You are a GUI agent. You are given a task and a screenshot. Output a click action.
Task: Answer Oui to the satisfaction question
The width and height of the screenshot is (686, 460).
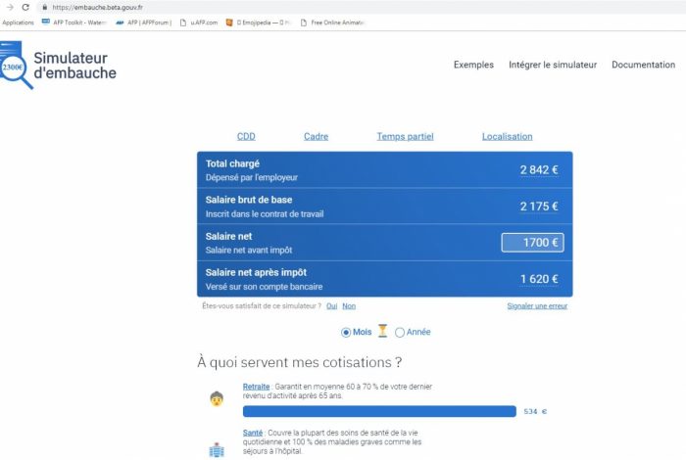[331, 306]
